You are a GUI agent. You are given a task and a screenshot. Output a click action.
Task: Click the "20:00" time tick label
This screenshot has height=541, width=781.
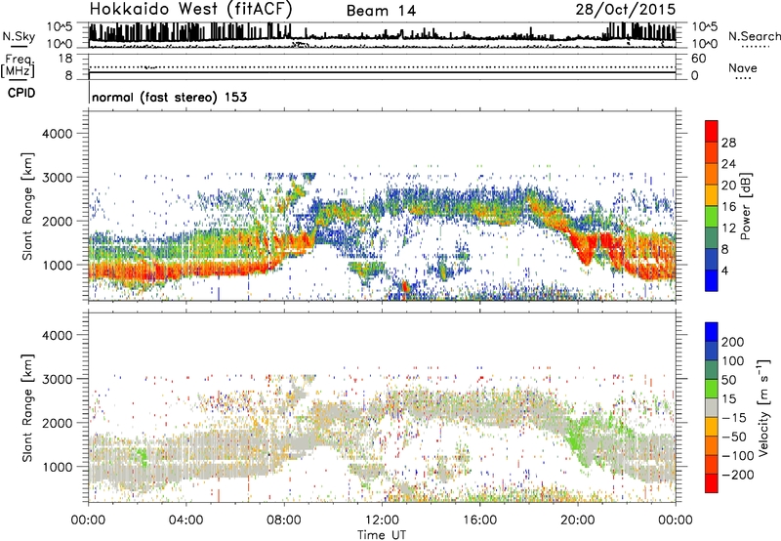point(578,520)
